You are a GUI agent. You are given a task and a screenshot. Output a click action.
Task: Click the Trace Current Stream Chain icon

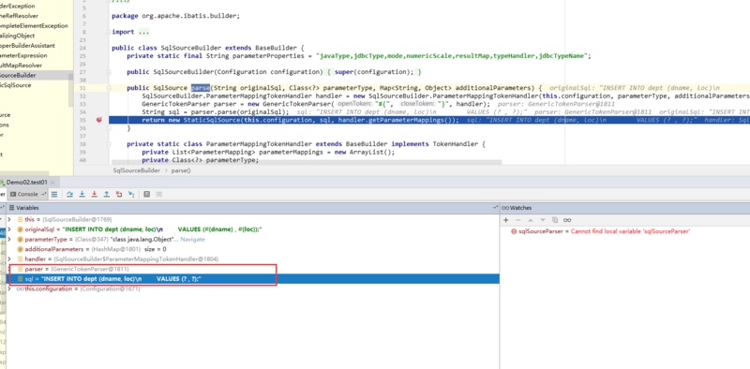coord(159,194)
